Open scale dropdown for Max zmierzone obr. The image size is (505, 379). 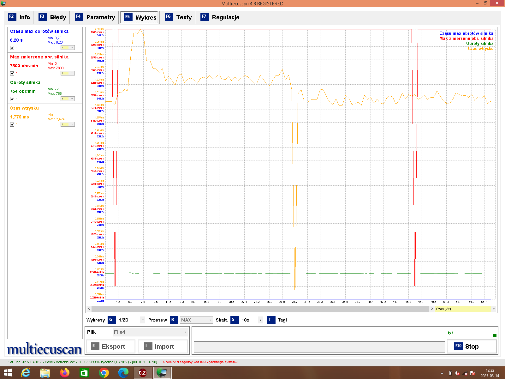point(68,73)
